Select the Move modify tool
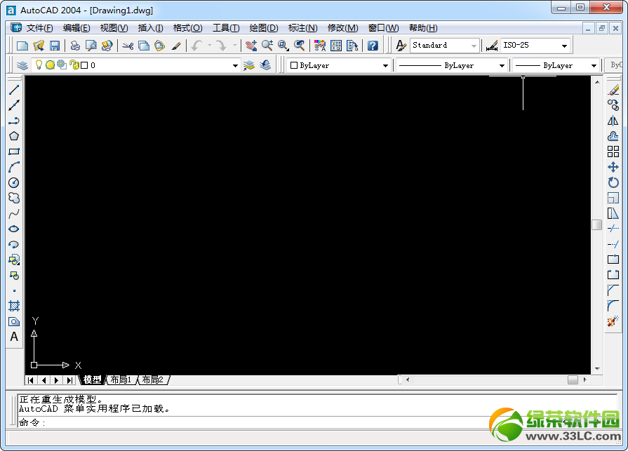 (x=613, y=167)
